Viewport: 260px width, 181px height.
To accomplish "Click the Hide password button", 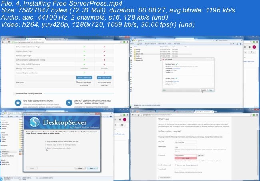I will pyautogui.click(x=201, y=155).
